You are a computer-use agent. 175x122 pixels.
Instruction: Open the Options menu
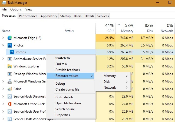click(x=16, y=9)
